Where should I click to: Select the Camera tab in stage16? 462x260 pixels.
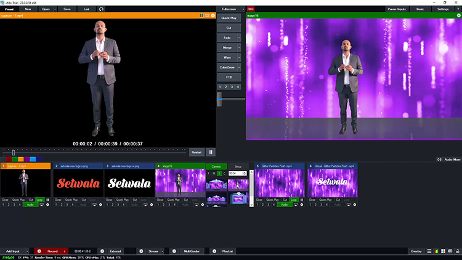point(216,166)
